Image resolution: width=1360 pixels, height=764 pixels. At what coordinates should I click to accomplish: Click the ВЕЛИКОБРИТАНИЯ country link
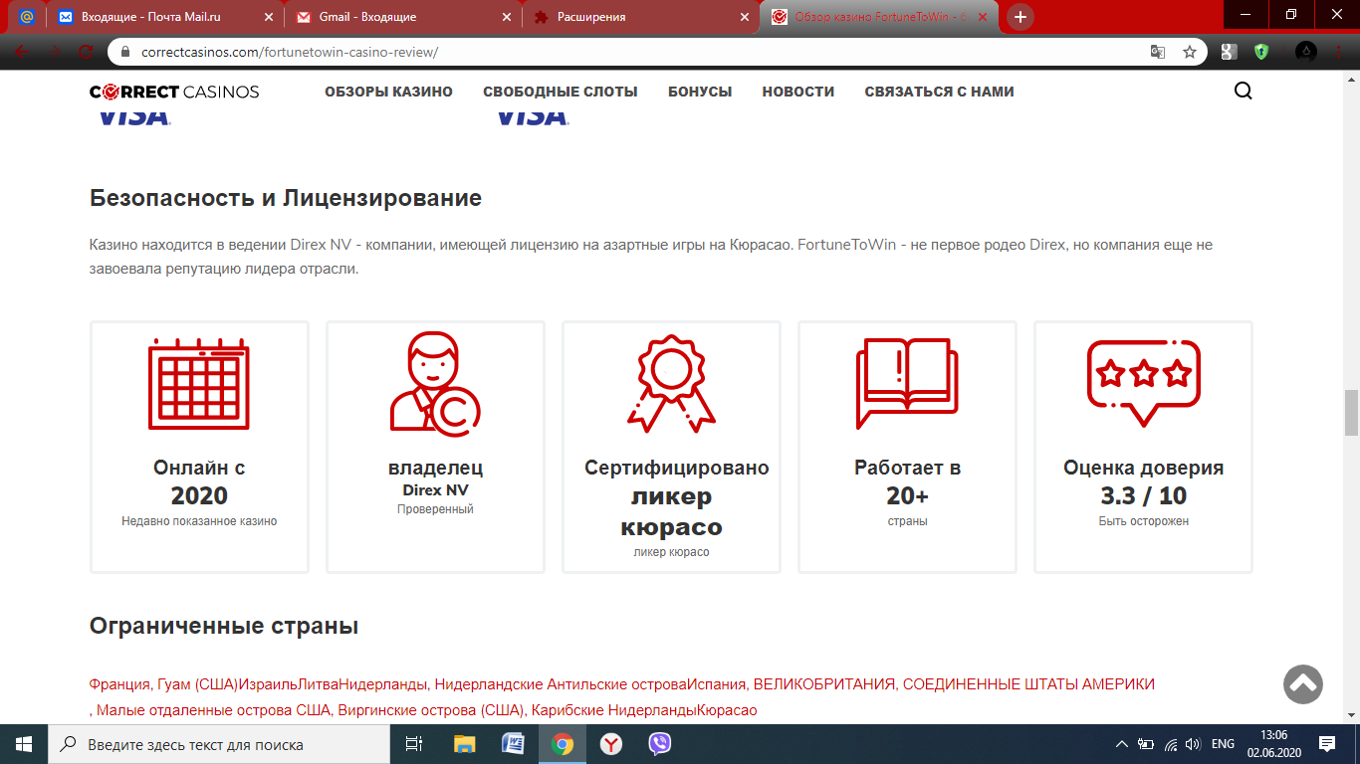click(x=825, y=684)
